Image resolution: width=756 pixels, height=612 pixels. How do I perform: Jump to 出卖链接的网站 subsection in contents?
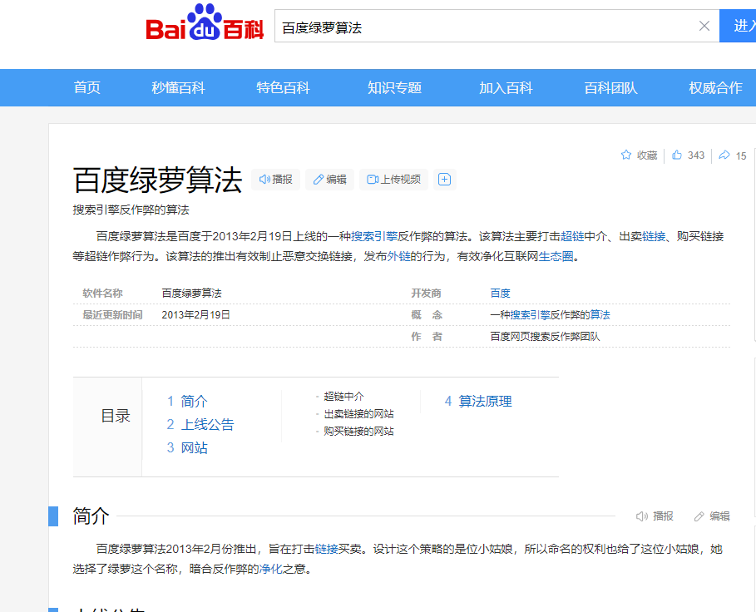(358, 413)
